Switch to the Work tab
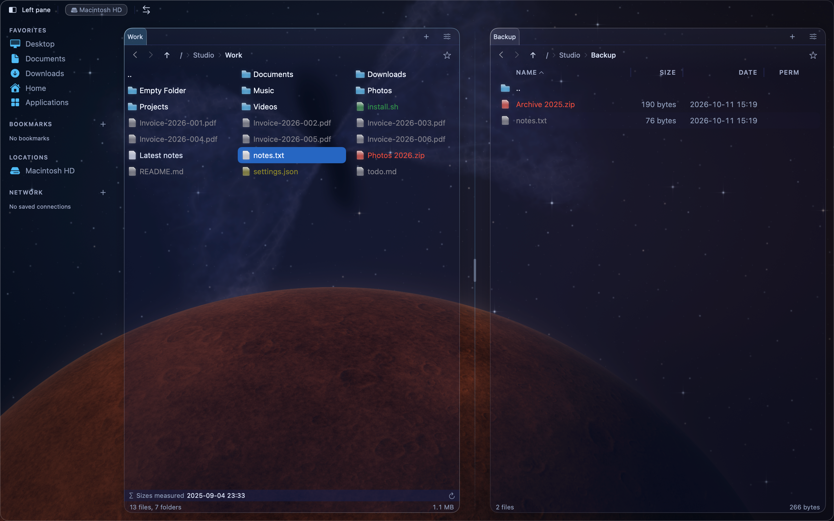Viewport: 834px width, 521px height. coord(135,37)
